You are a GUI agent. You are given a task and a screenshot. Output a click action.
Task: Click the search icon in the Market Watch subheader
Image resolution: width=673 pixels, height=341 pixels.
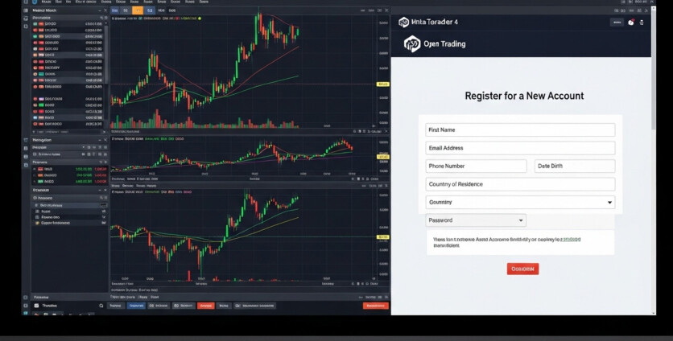coord(101,18)
